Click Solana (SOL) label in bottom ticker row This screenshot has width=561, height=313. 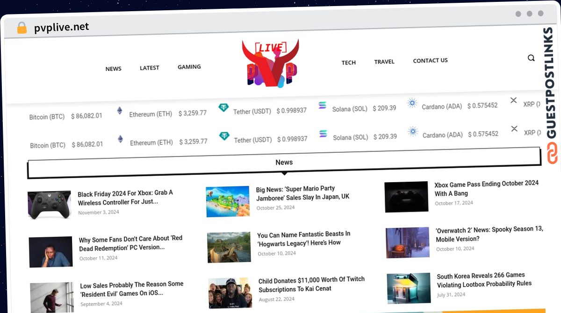351,137
